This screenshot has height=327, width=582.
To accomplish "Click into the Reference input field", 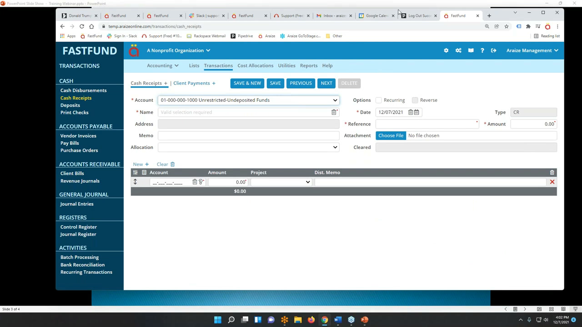I will click(x=427, y=124).
